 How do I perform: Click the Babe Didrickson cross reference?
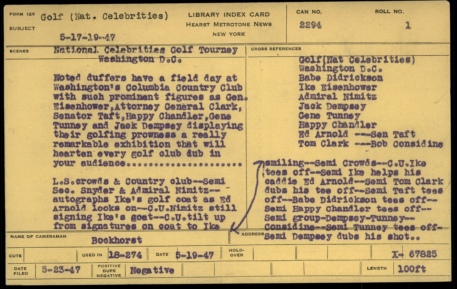(341, 78)
